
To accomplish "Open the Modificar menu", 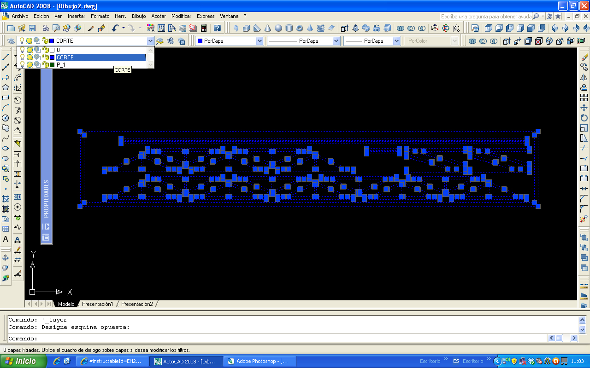I will point(182,16).
